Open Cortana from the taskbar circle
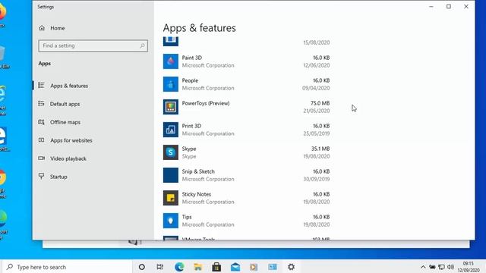 click(x=142, y=267)
